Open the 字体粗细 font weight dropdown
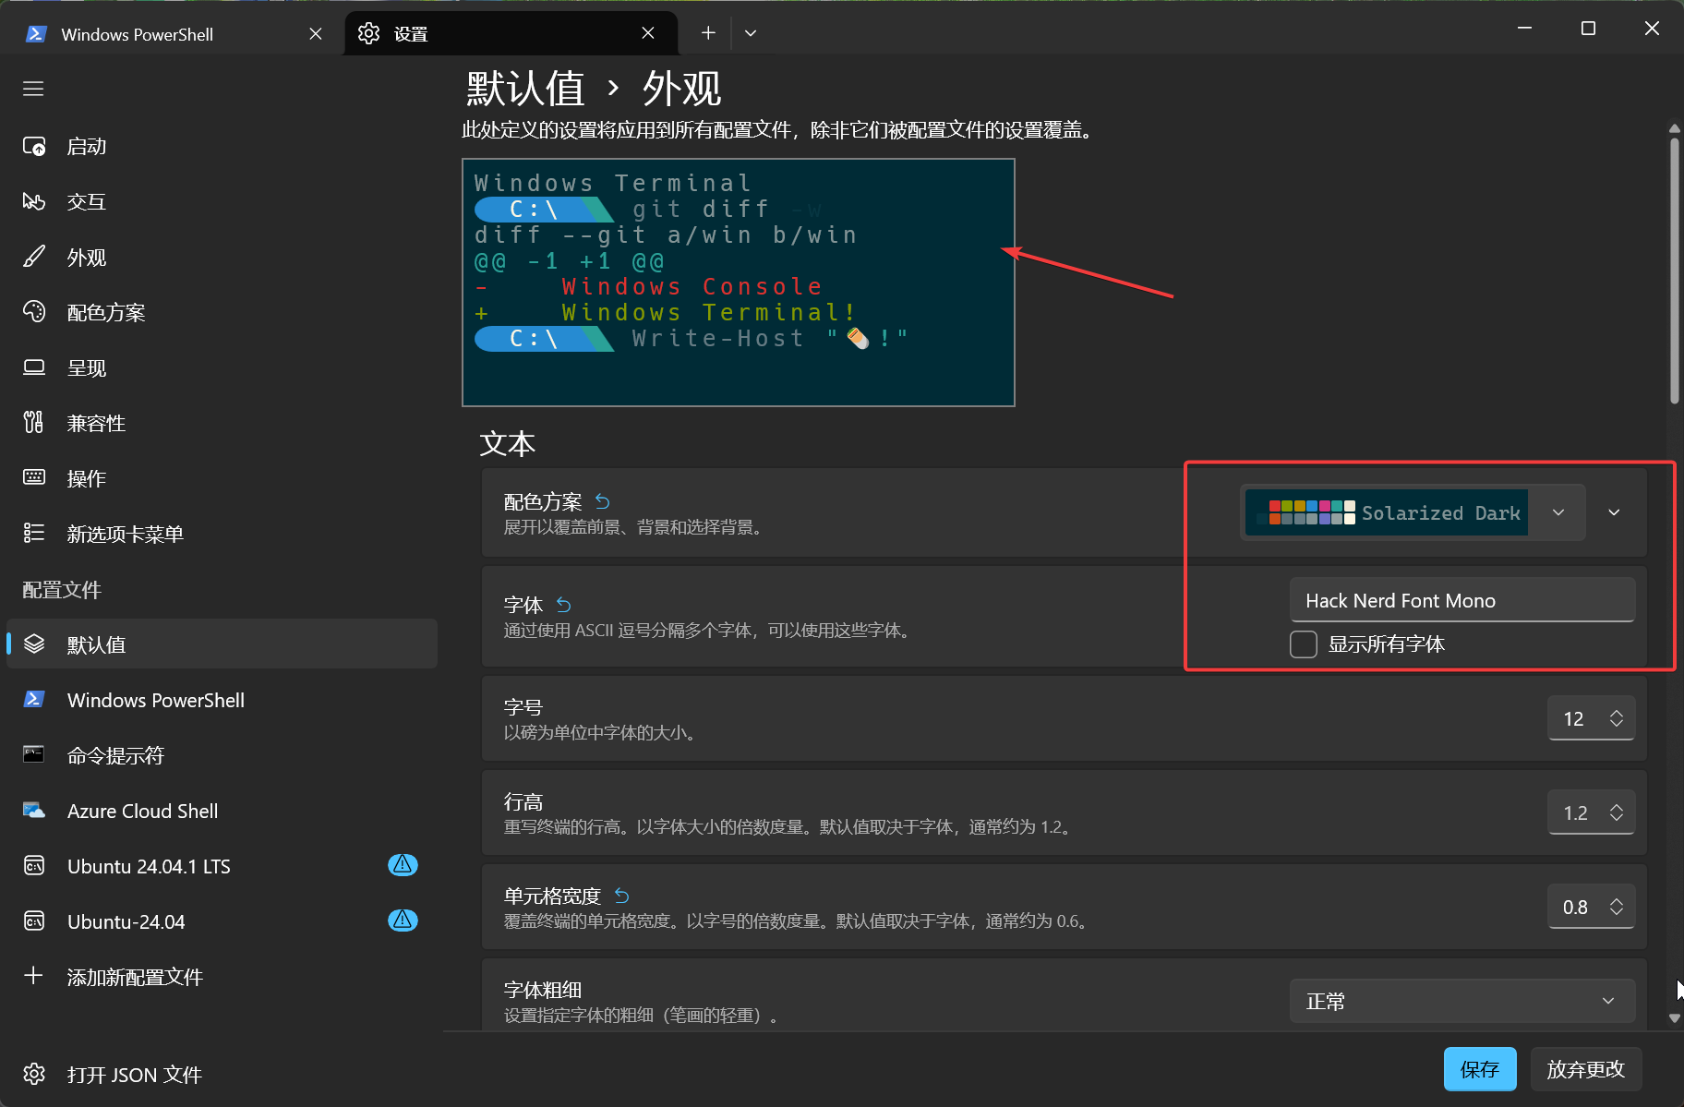This screenshot has height=1107, width=1684. pyautogui.click(x=1461, y=1001)
